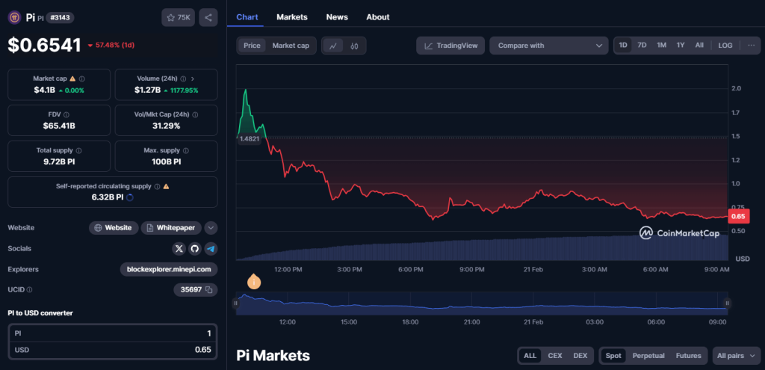
Task: Set chart range to 7D
Action: pos(642,46)
